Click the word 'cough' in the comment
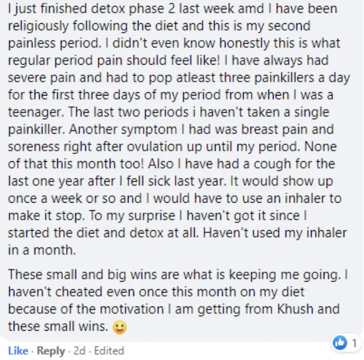The height and width of the screenshot is (360, 364). [x=269, y=165]
